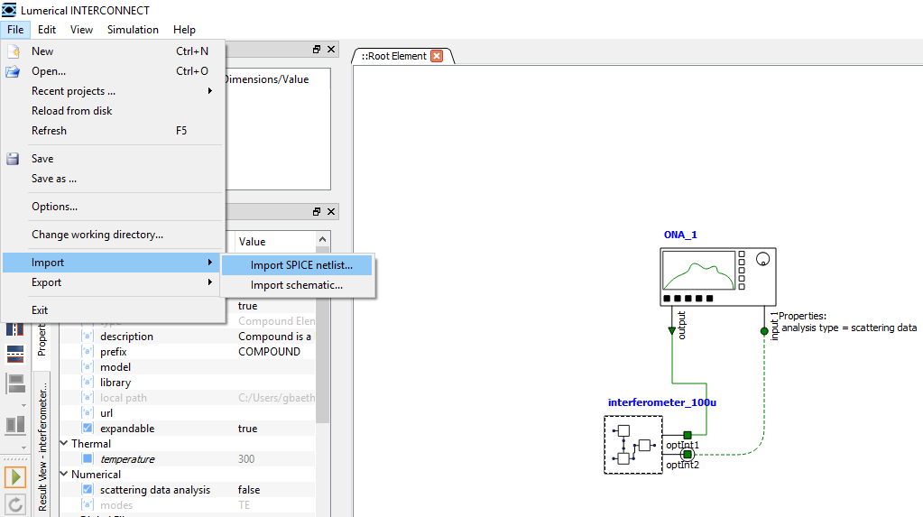Open dropdown arrow below align-bottom icon
Image resolution: width=923 pixels, height=517 pixels.
pyautogui.click(x=23, y=447)
